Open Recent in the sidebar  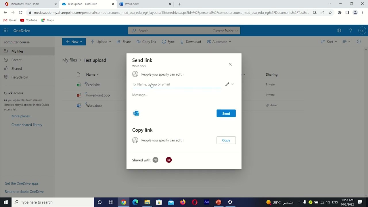[27, 60]
